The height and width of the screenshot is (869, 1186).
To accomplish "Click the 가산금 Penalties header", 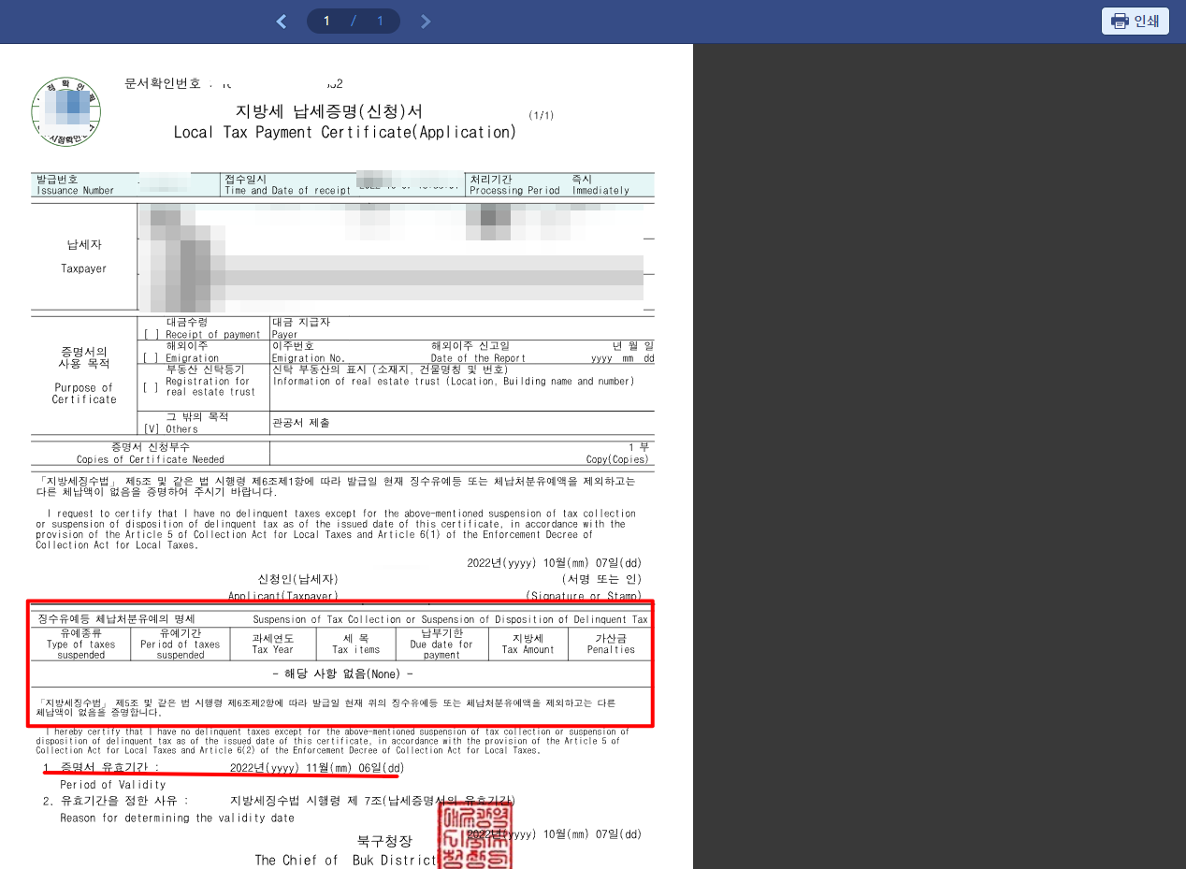I will 611,644.
